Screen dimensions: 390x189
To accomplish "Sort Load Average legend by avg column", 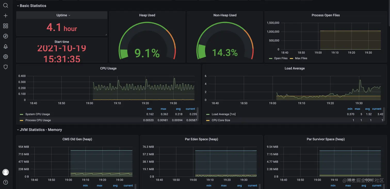I will tap(368, 109).
